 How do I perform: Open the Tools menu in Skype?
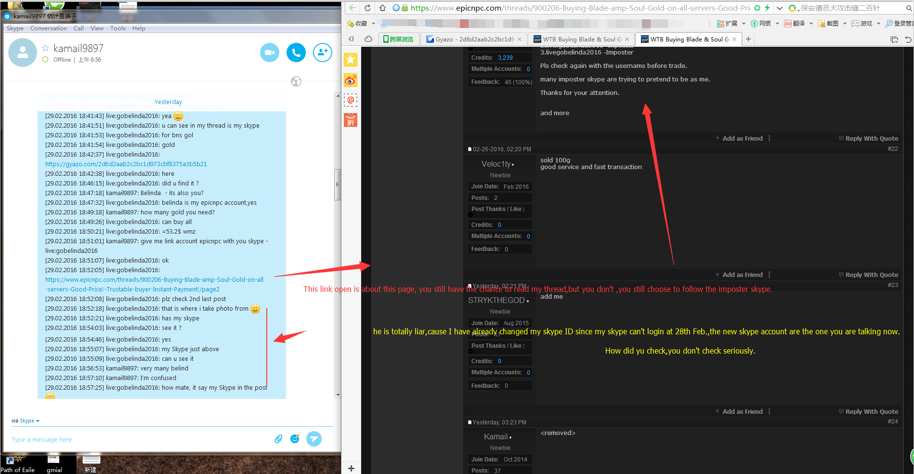[118, 28]
